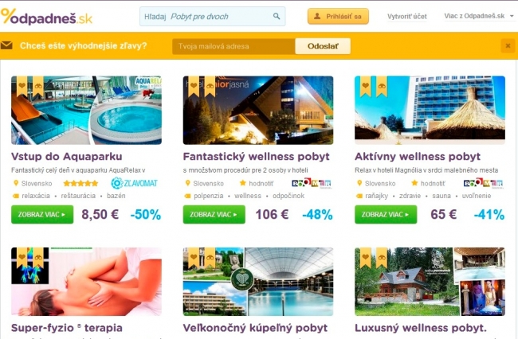This screenshot has height=339, width=518.
Task: Click heart ribbon on Aktívny wellness image
Action: click(365, 87)
